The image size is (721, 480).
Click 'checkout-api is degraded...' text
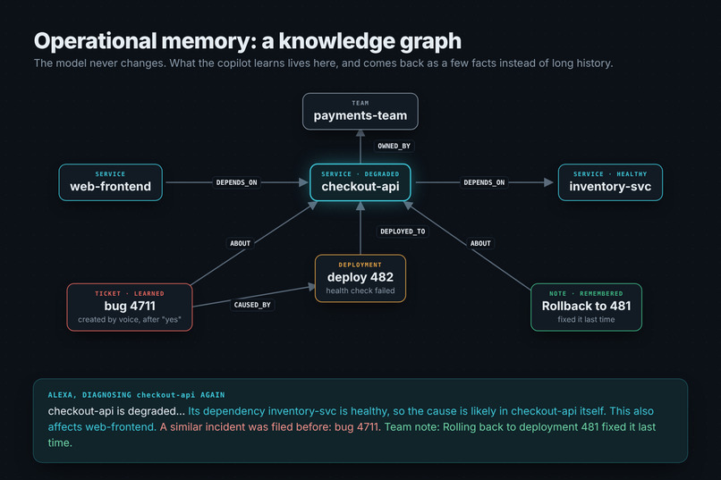click(116, 411)
